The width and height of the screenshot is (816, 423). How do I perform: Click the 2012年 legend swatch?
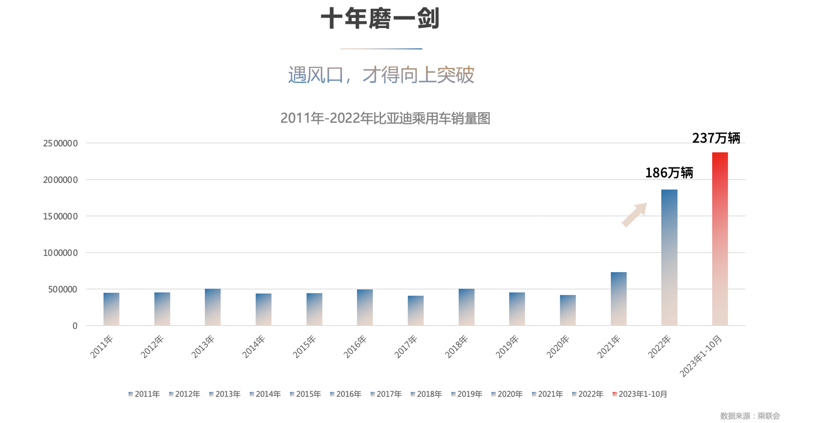(171, 394)
